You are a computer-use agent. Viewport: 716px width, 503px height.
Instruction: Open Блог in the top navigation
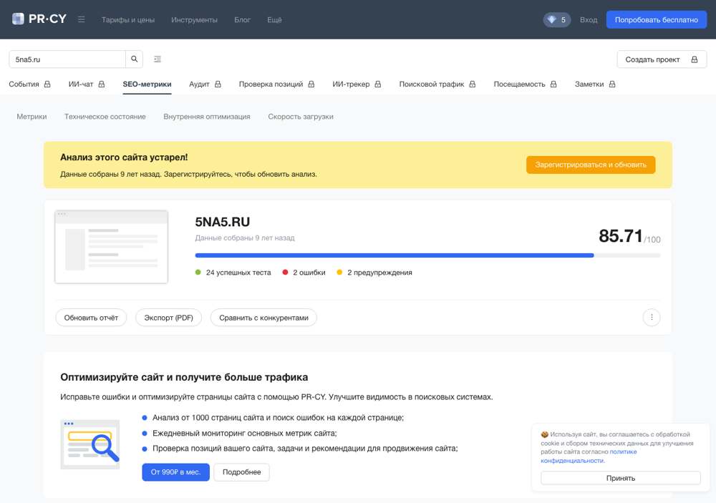[242, 19]
